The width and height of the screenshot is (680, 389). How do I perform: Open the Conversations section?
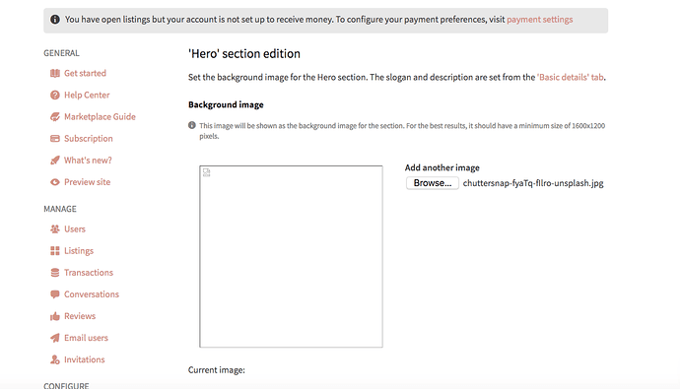point(92,294)
